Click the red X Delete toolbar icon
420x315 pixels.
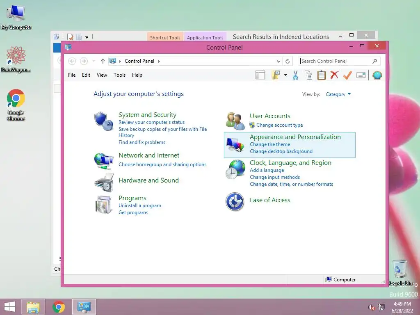click(x=334, y=75)
